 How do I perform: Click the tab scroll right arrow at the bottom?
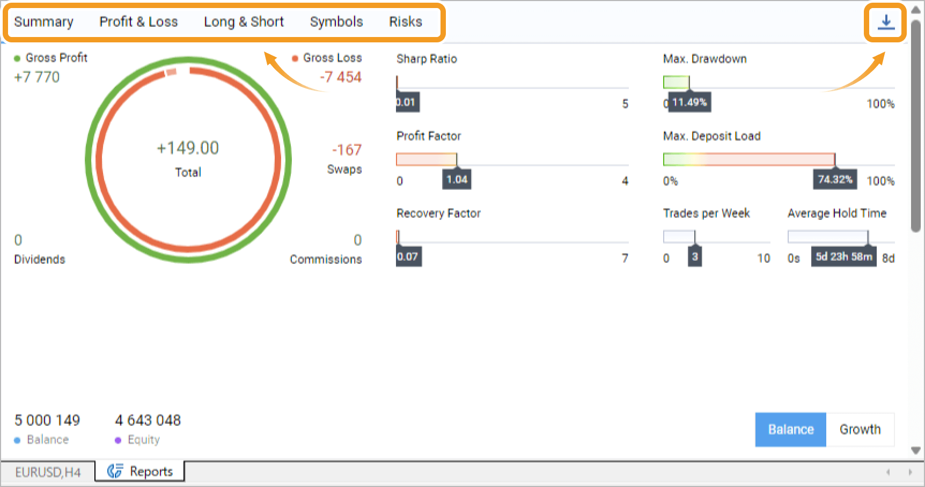(910, 472)
